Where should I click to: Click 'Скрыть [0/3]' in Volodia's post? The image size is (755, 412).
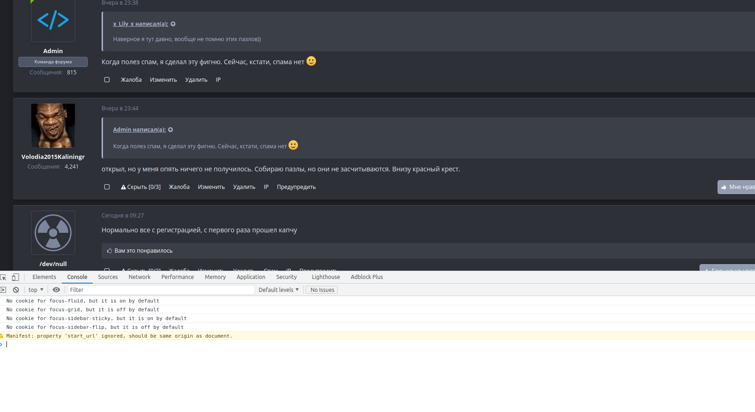click(x=141, y=187)
